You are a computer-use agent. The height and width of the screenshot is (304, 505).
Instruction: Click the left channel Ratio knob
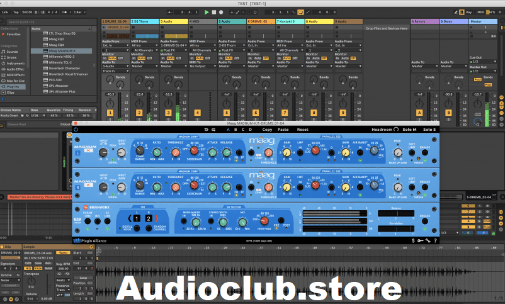(157, 152)
